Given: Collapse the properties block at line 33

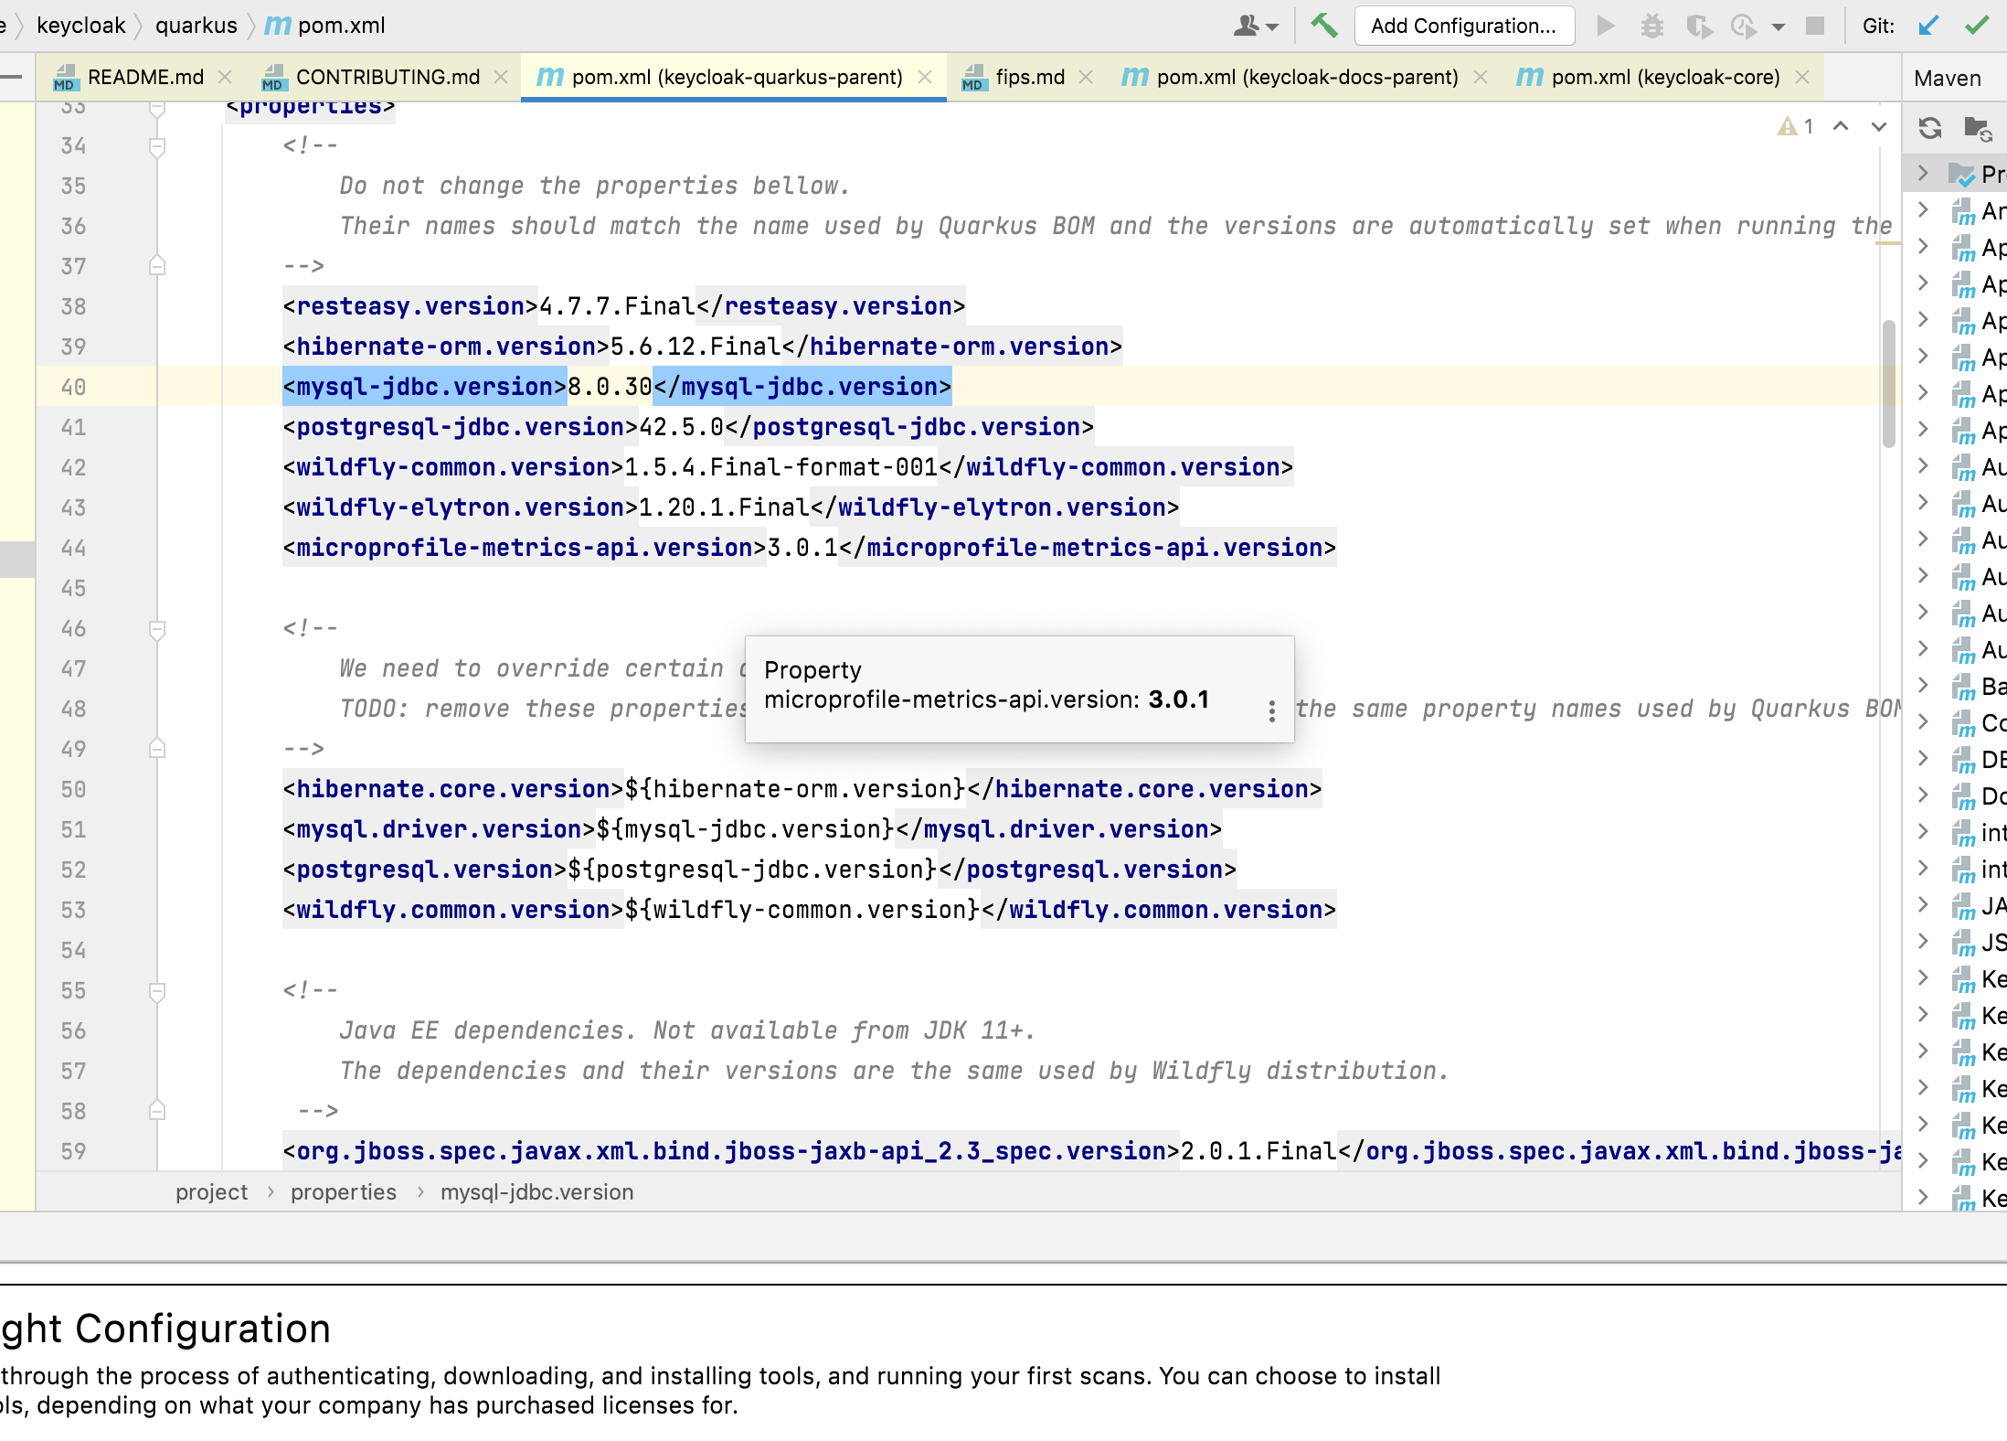Looking at the screenshot, I should pos(157,107).
